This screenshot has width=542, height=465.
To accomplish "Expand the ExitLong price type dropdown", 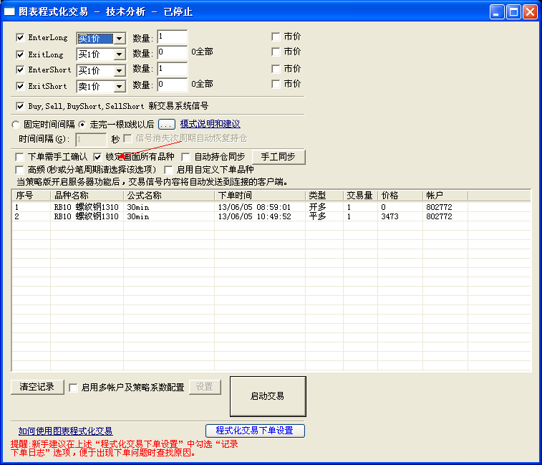I will 119,54.
